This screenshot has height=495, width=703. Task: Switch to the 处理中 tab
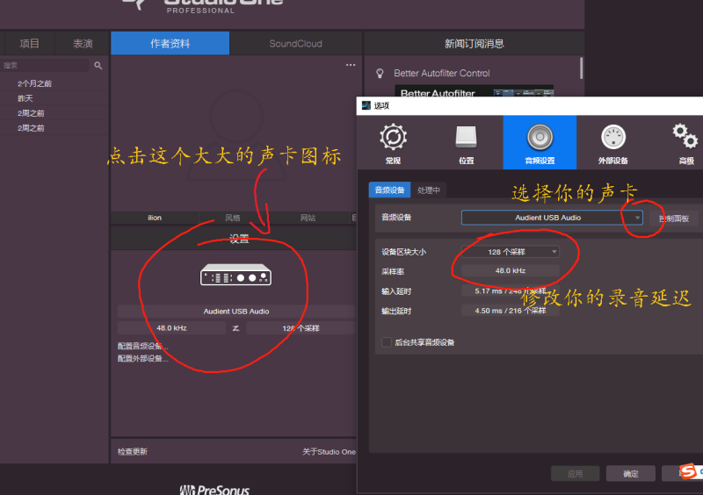430,190
